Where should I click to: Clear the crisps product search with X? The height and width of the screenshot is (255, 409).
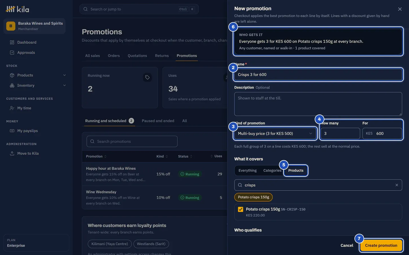(397, 185)
